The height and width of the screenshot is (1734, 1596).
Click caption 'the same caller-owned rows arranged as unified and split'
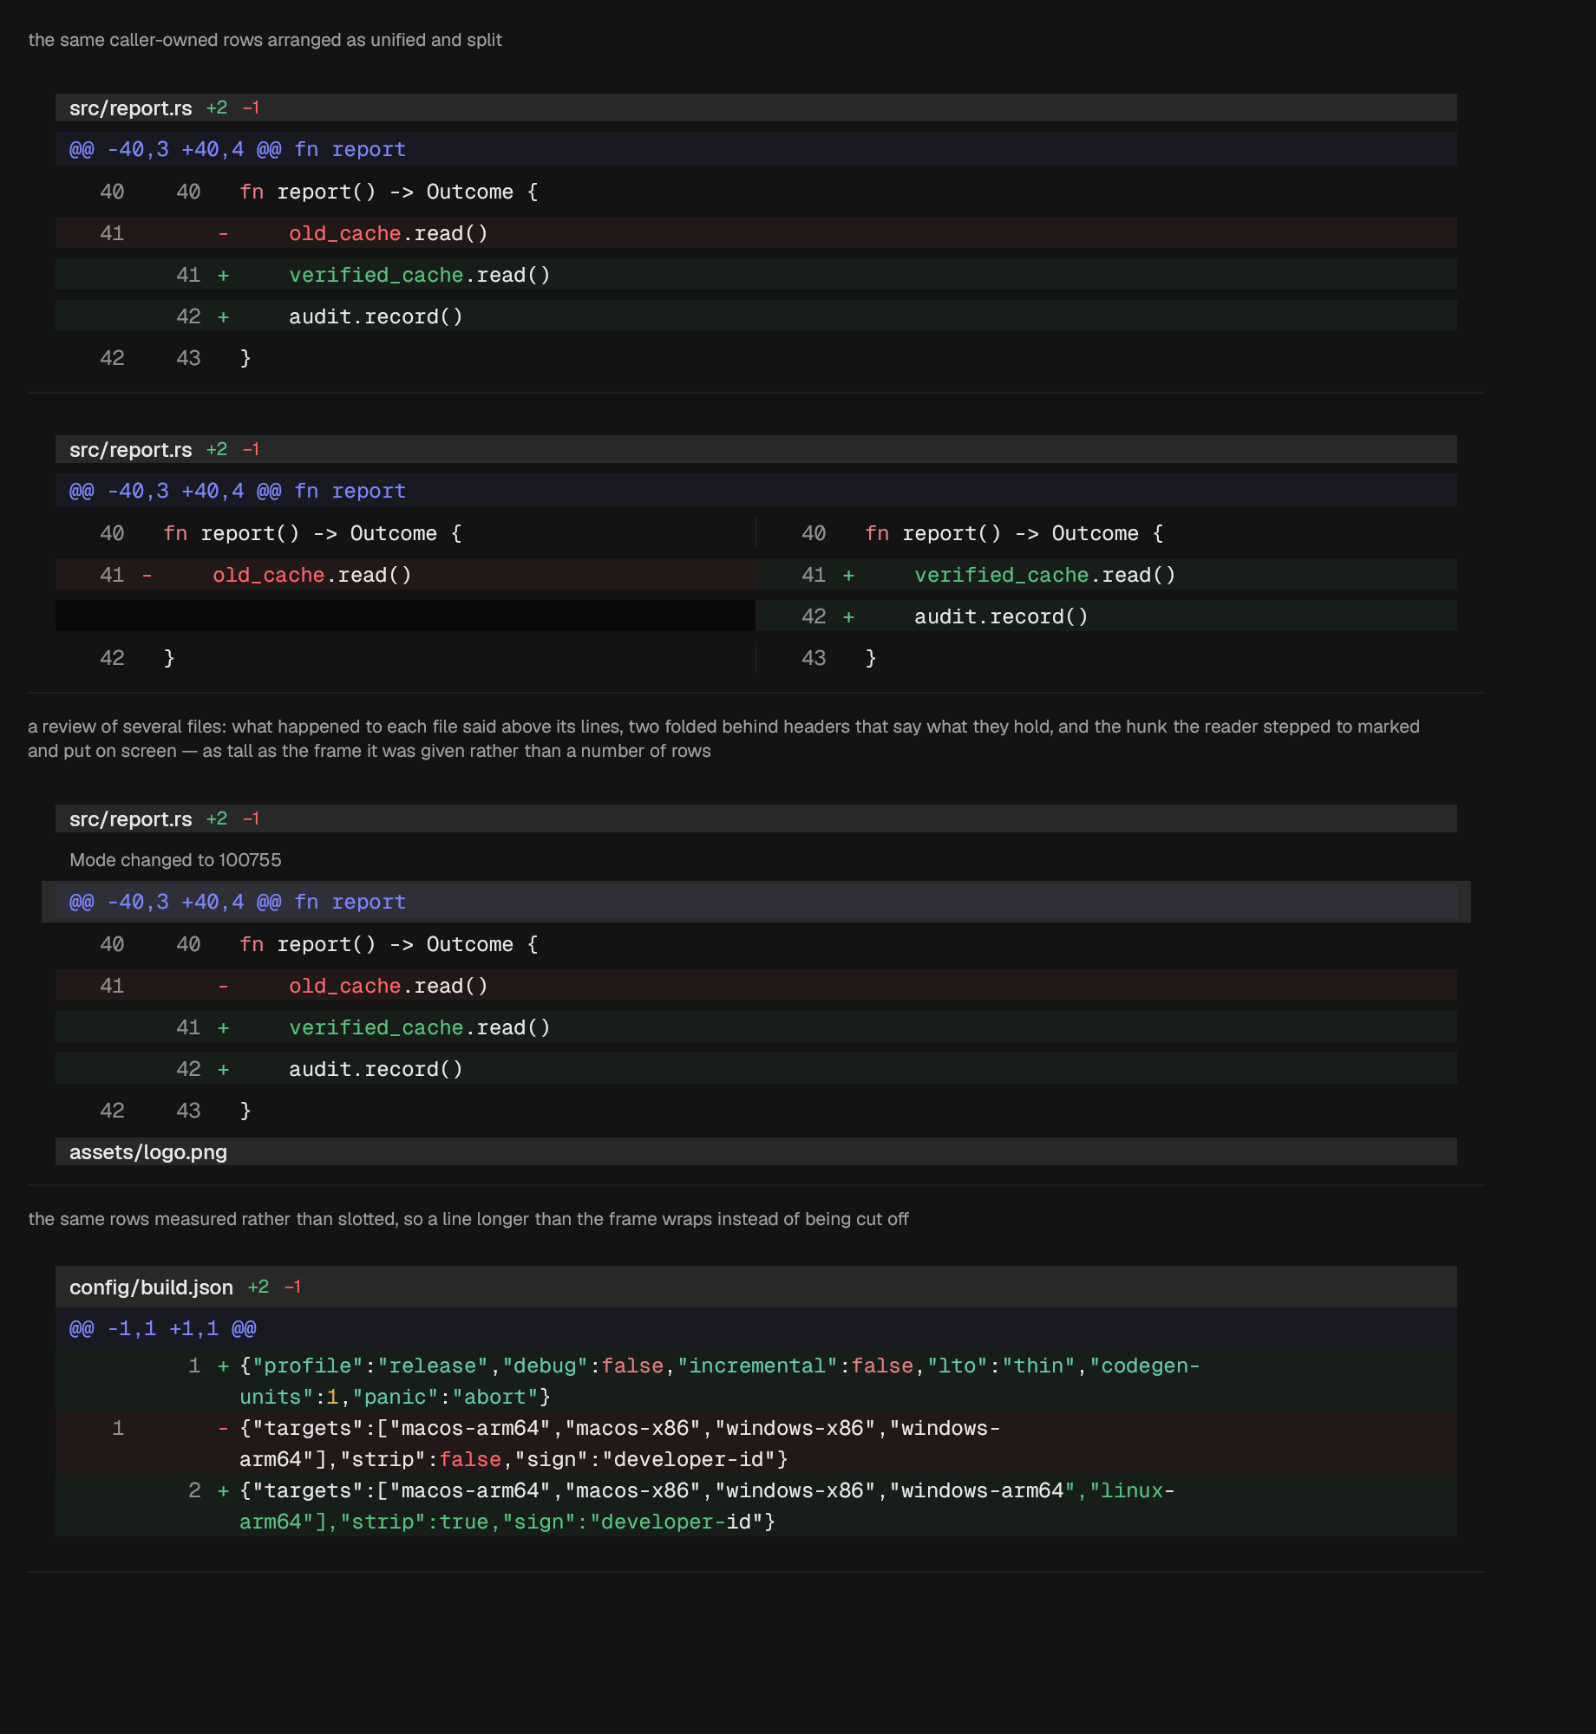coord(265,40)
